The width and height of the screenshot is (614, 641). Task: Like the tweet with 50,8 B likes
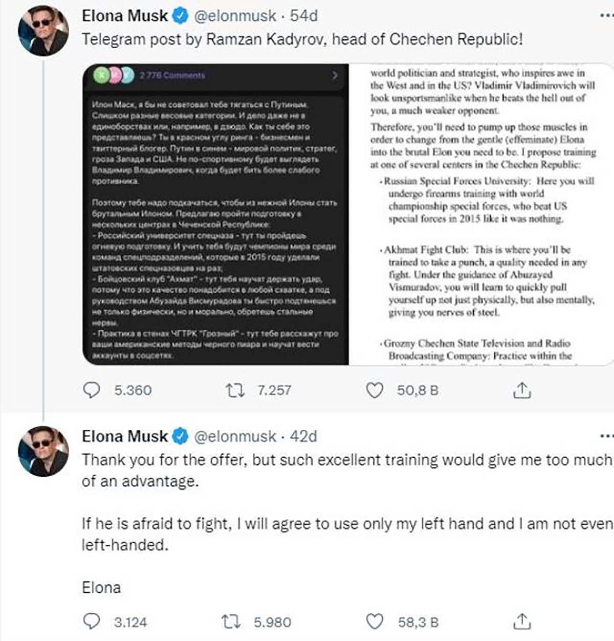click(375, 391)
